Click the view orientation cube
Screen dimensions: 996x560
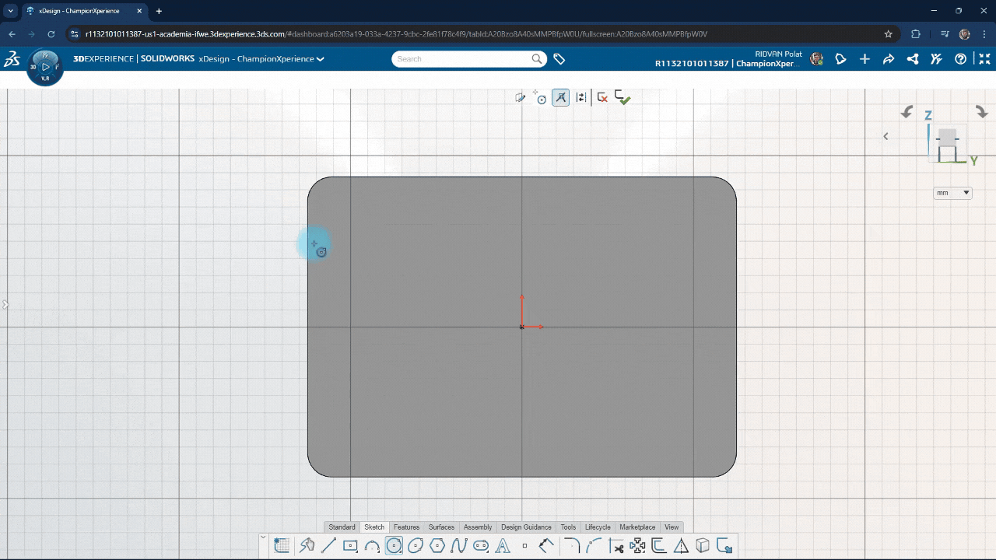point(947,144)
